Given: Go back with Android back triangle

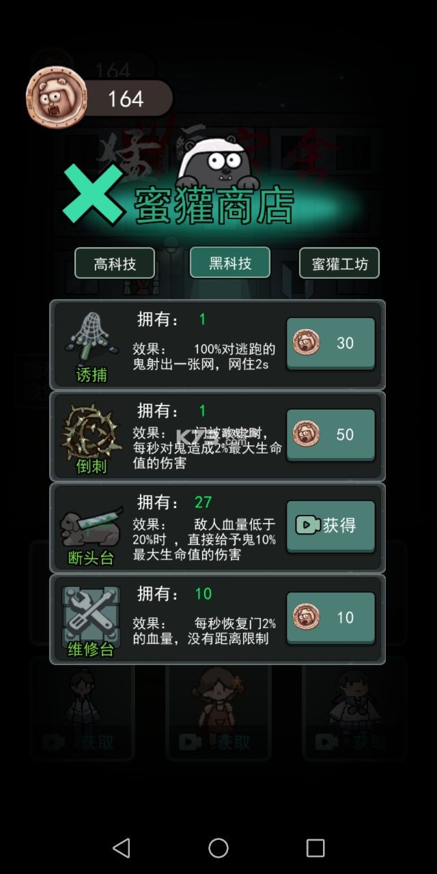Looking at the screenshot, I should coord(122,848).
